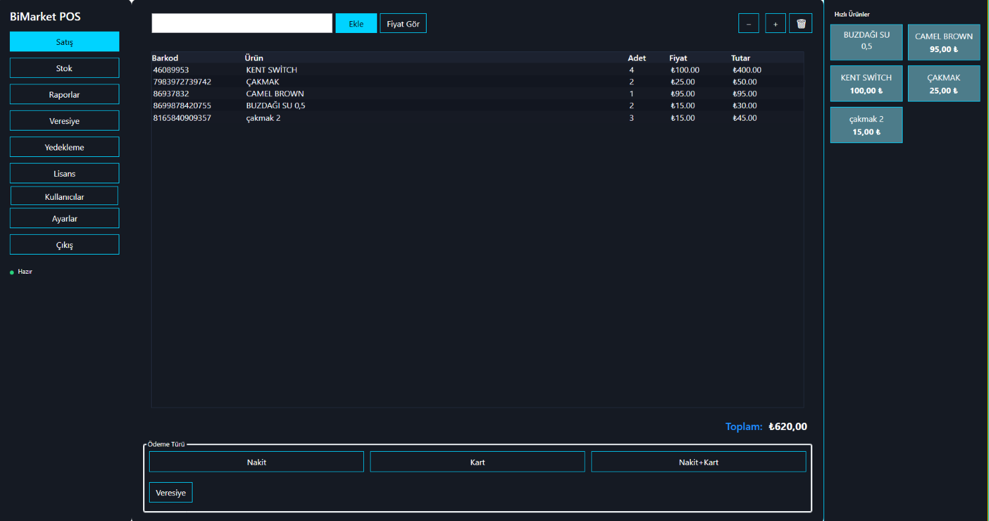Click the Fiyat Gör button
The height and width of the screenshot is (521, 989).
(x=403, y=24)
